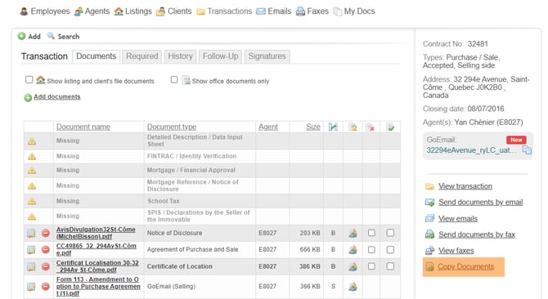Click warning icon for SPIS Declarations row
548x299 pixels.
click(x=32, y=216)
